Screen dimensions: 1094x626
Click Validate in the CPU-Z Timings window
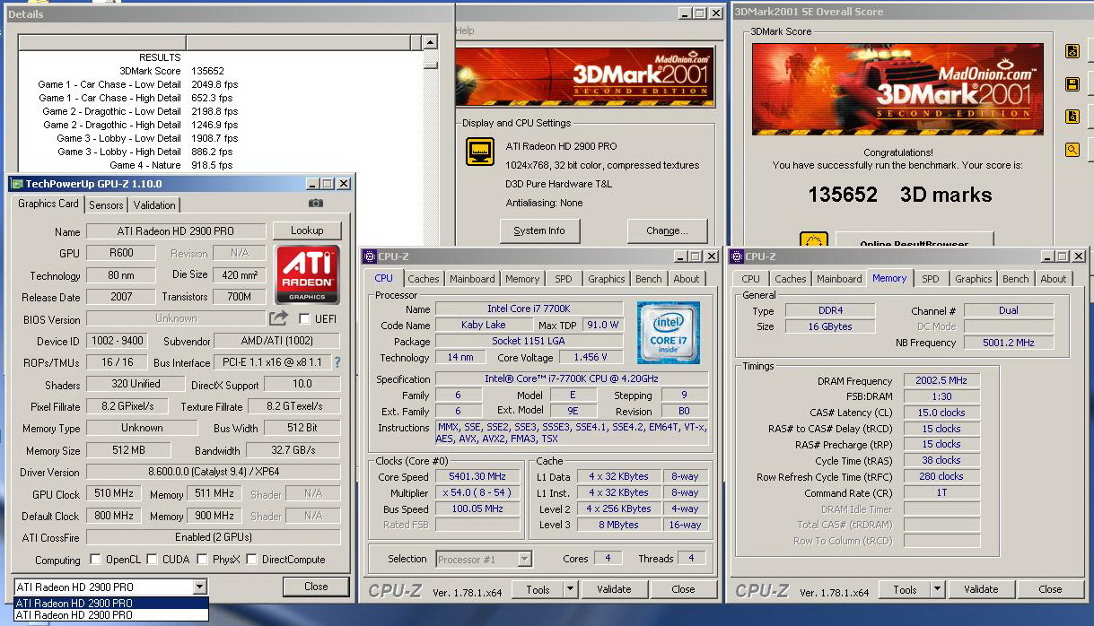pos(980,589)
